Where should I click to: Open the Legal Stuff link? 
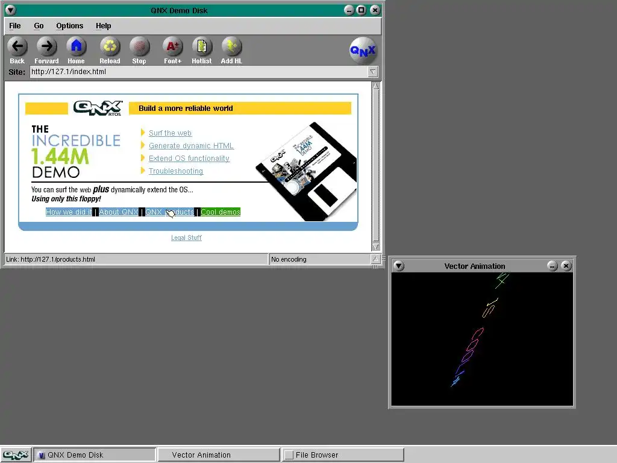tap(187, 238)
